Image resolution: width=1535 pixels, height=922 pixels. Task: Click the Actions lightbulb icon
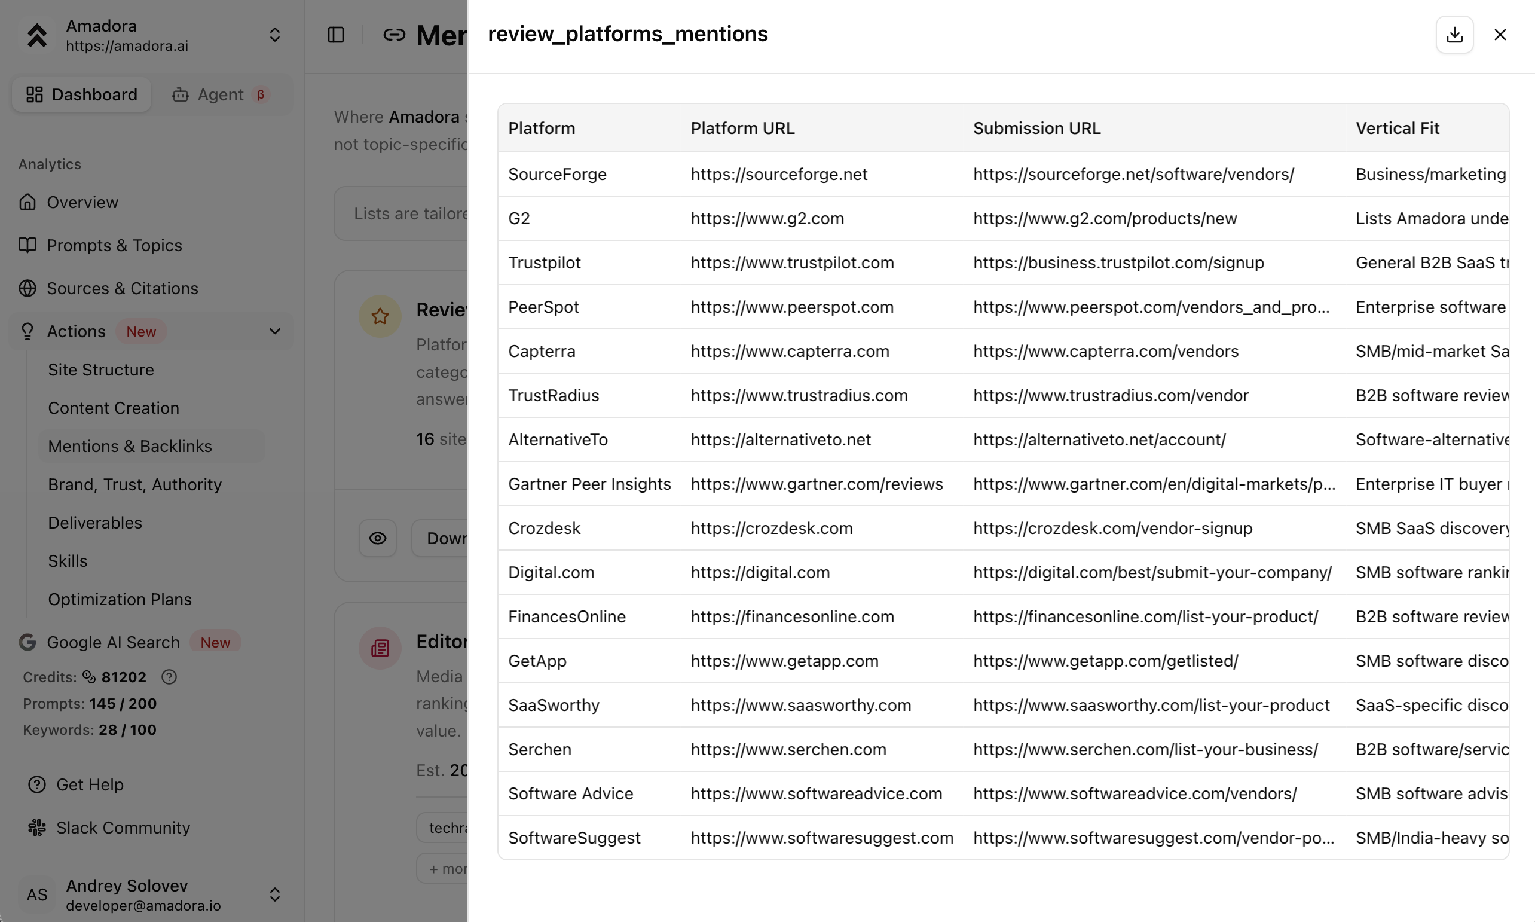tap(27, 331)
